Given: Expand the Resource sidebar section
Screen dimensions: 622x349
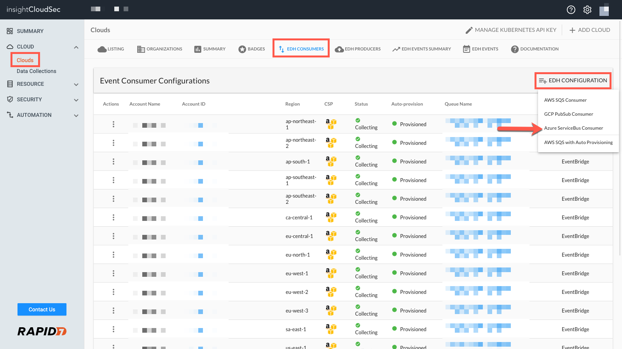Looking at the screenshot, I should pos(76,84).
